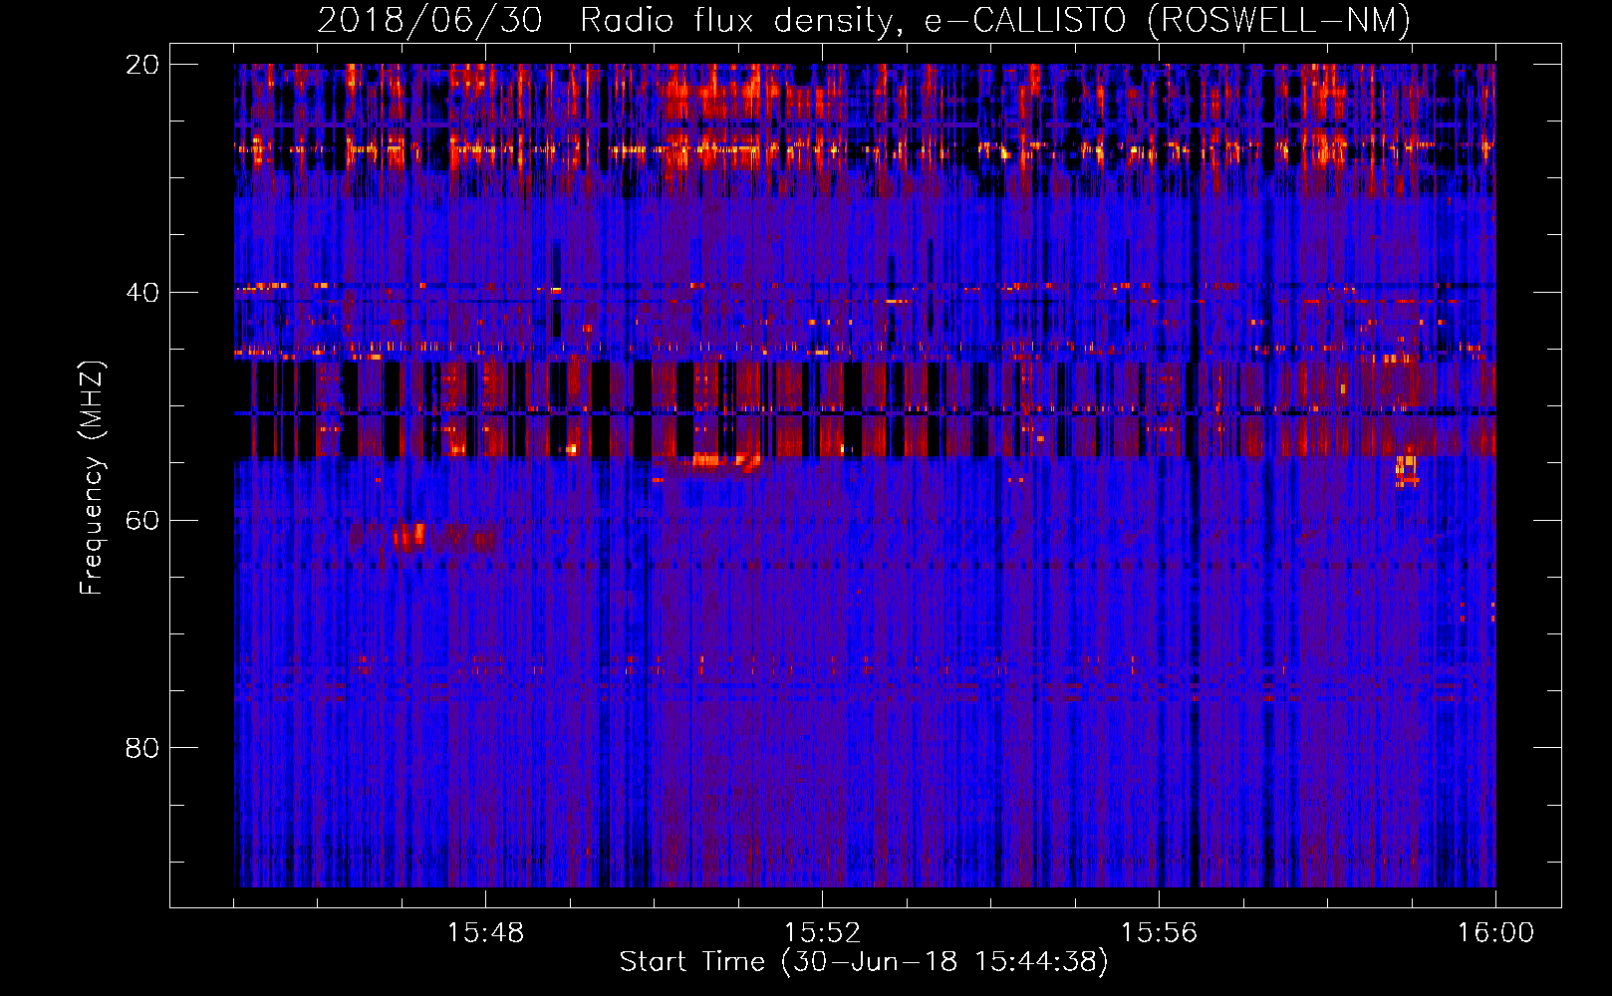
Task: Click the 'Frequency (MHZ)' axis title
Action: (92, 478)
